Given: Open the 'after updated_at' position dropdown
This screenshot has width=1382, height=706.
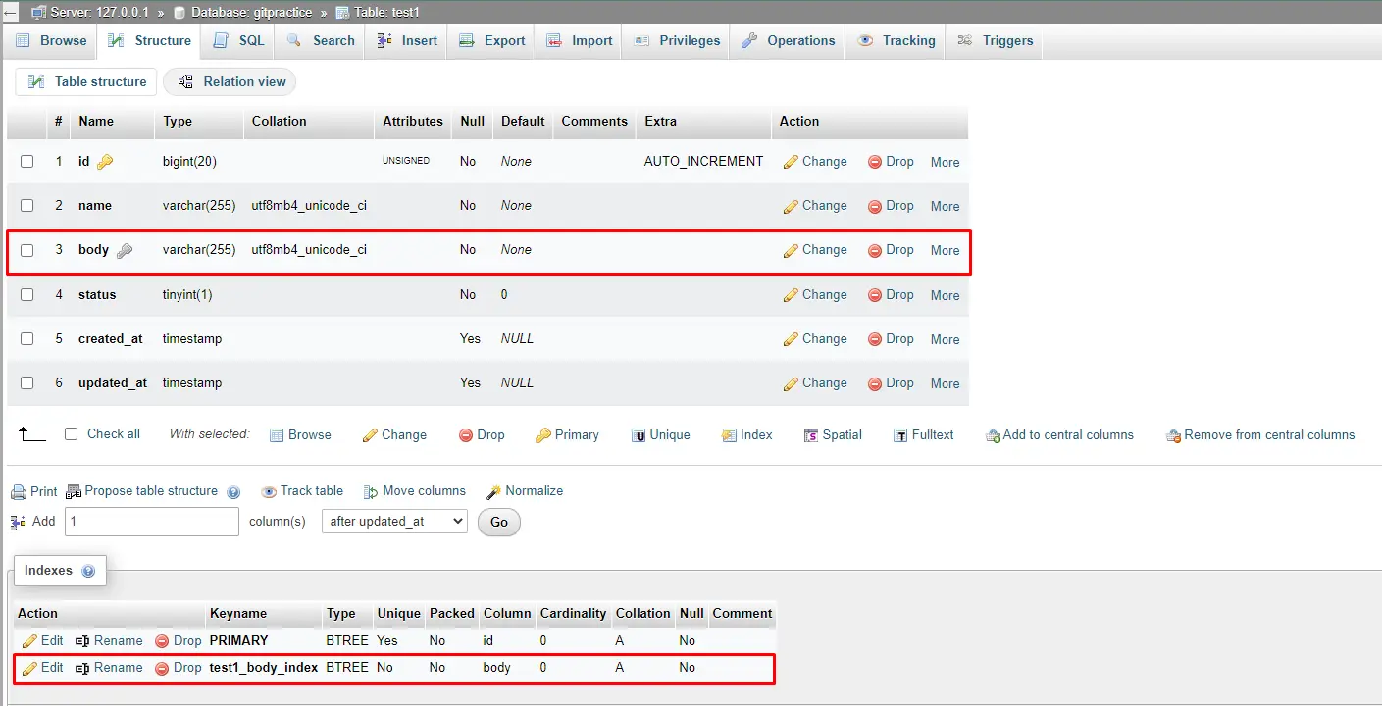Looking at the screenshot, I should (394, 522).
